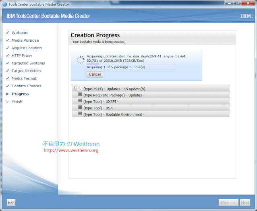Image resolution: width=257 pixels, height=211 pixels.
Task: Click the checkmark beside Media Format
Action: point(7,78)
